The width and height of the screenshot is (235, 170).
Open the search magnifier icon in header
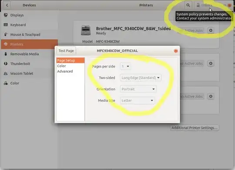click(x=188, y=5)
